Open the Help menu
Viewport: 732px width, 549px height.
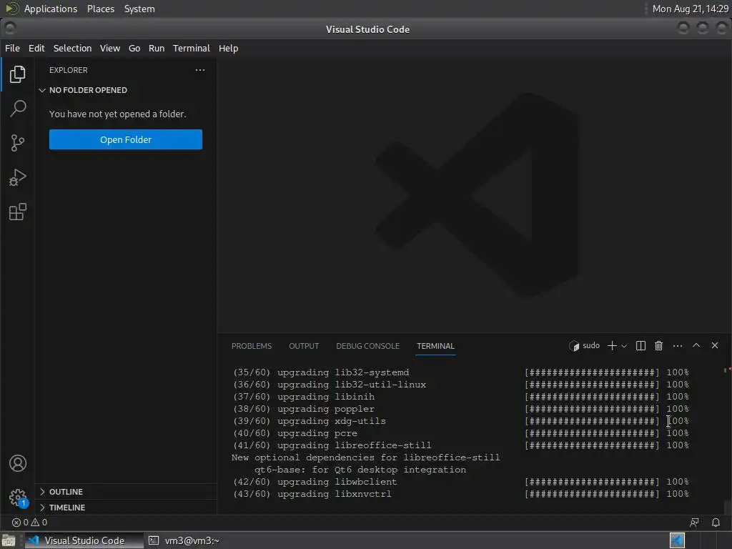pos(228,48)
